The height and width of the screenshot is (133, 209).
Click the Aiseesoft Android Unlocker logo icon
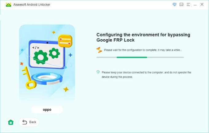click(8, 5)
